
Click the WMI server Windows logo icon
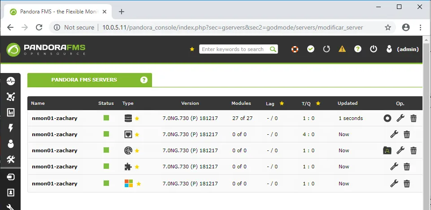(129, 184)
